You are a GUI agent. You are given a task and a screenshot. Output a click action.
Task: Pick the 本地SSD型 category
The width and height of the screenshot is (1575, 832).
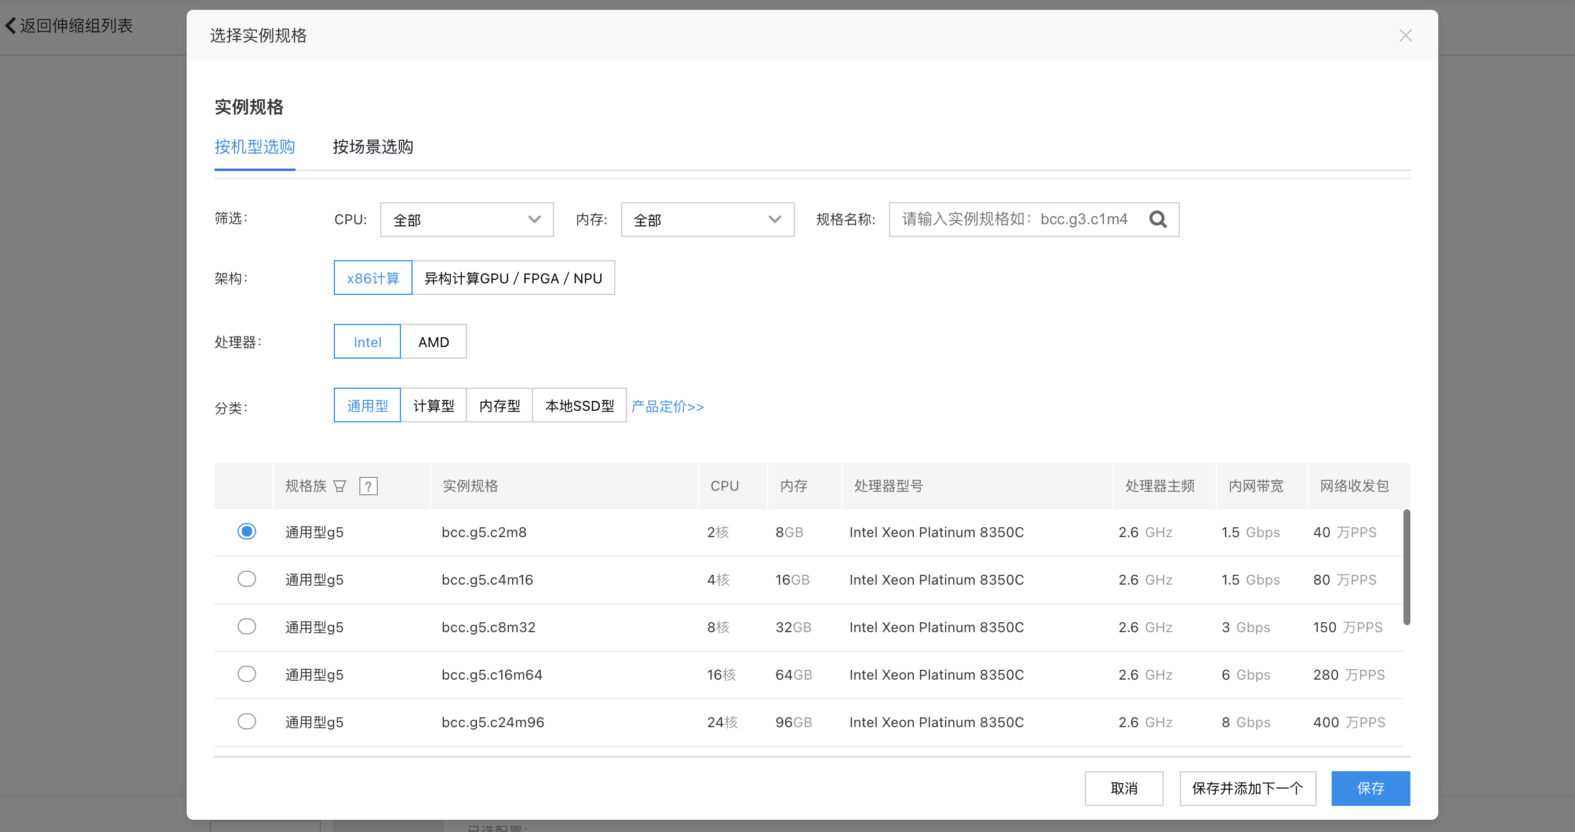[579, 406]
